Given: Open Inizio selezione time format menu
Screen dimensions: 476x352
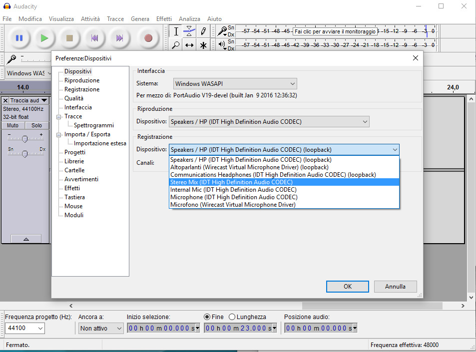Looking at the screenshot, I should click(198, 328).
